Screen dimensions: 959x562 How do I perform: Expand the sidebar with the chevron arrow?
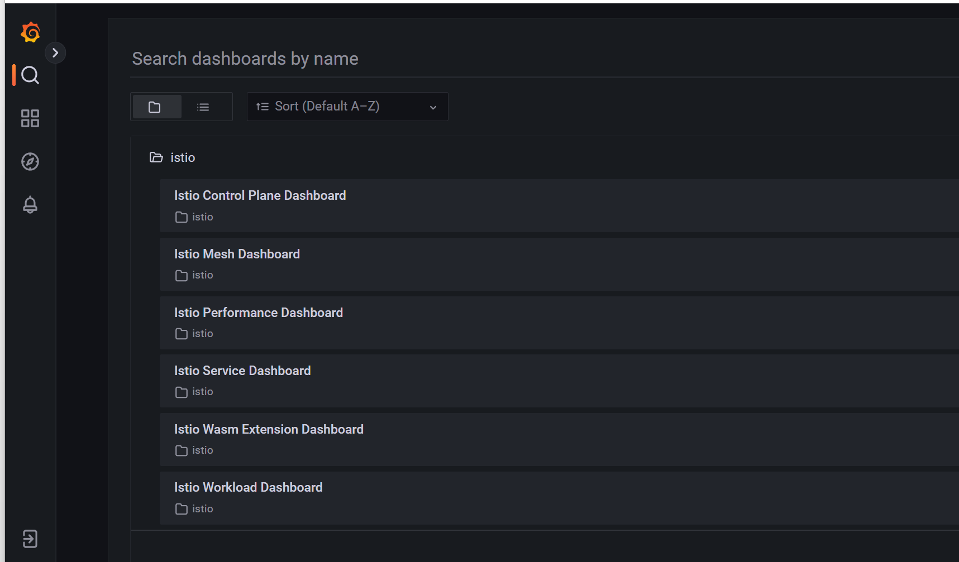[x=55, y=53]
